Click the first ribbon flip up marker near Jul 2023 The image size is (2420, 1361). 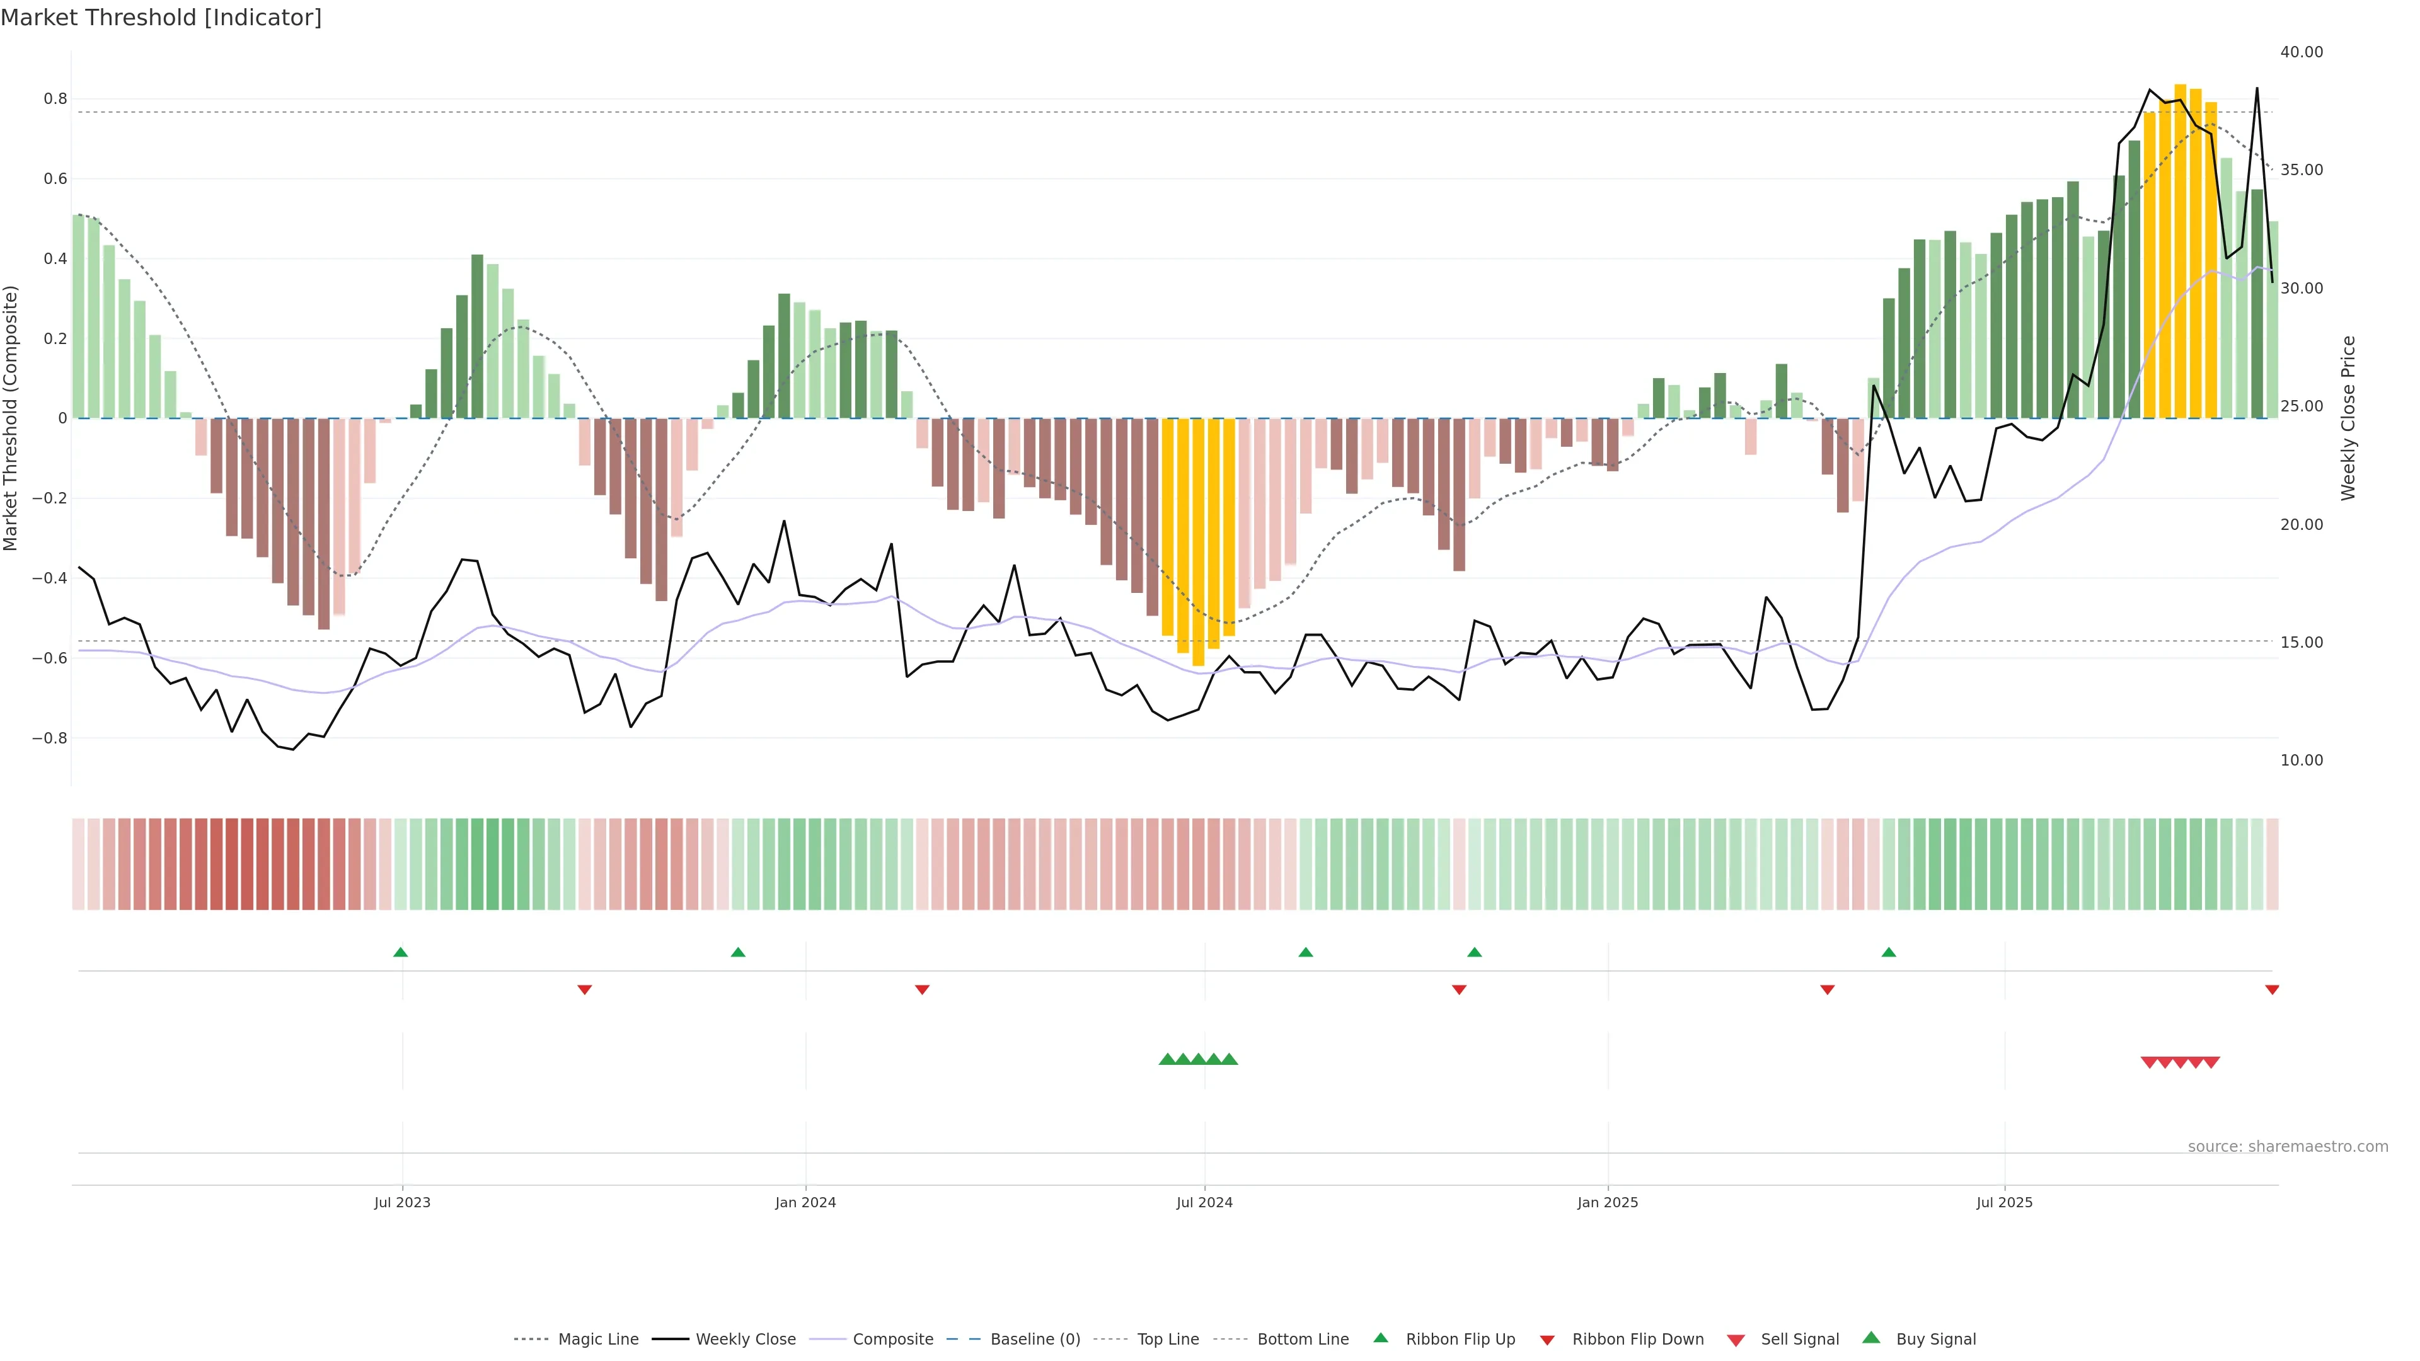point(400,953)
